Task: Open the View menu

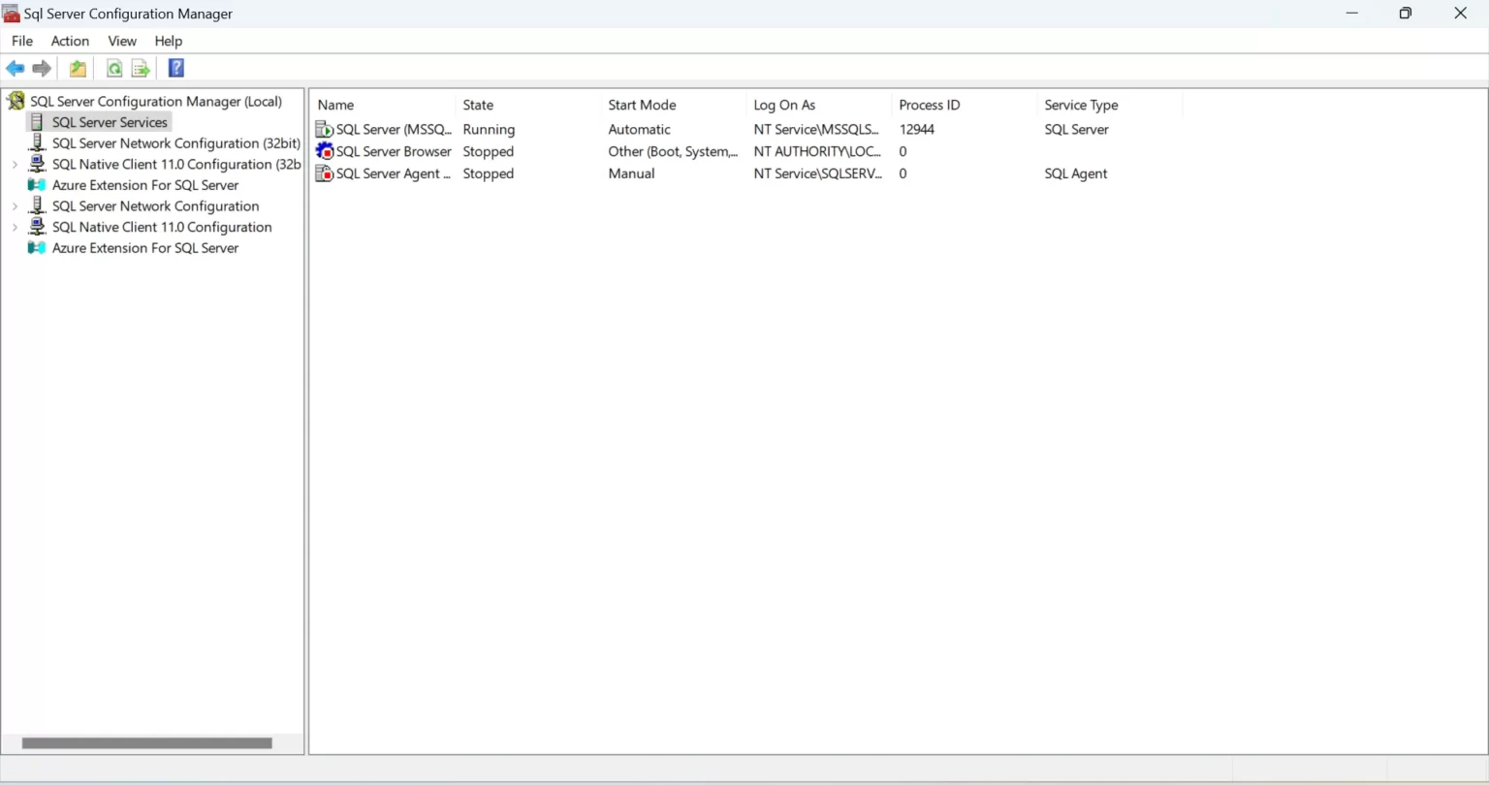Action: (x=121, y=41)
